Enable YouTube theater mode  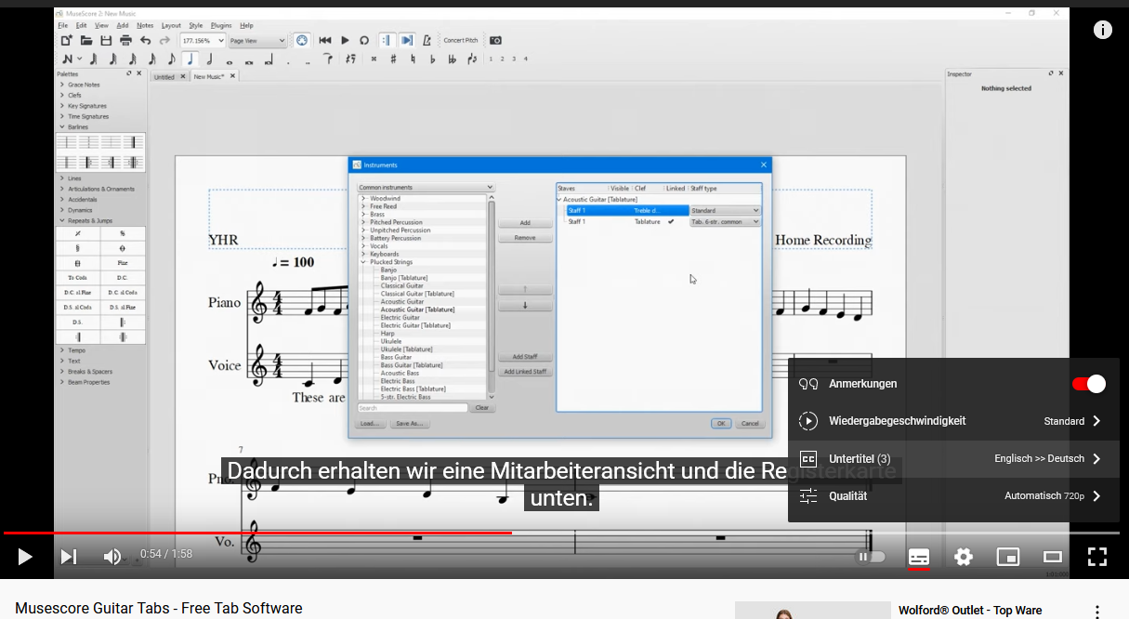(1053, 557)
